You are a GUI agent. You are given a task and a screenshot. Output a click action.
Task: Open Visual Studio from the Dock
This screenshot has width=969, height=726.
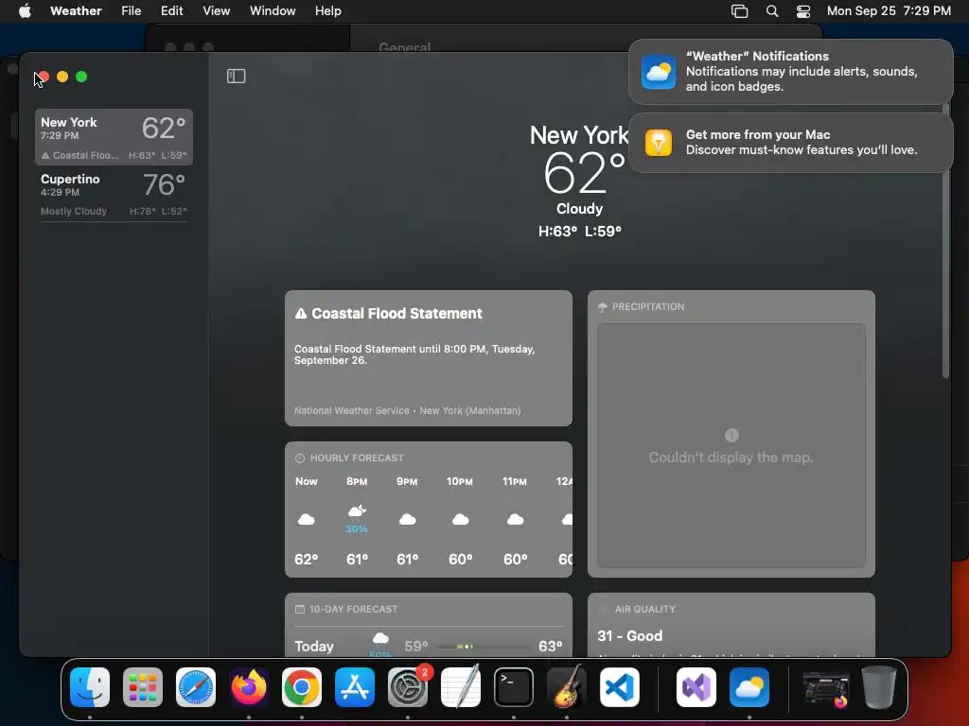click(696, 687)
